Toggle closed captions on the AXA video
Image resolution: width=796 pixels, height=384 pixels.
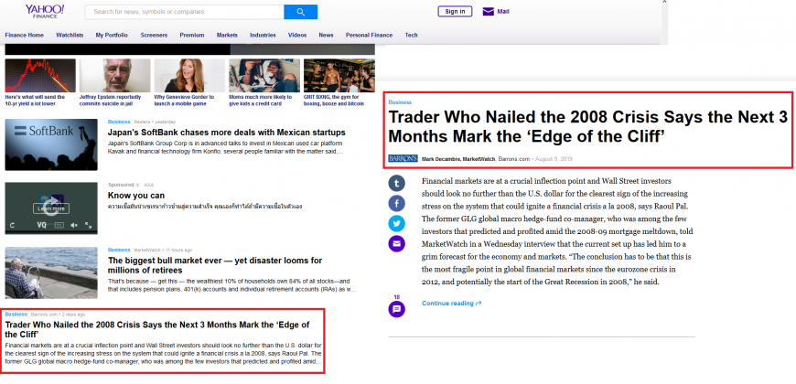[x=59, y=225]
